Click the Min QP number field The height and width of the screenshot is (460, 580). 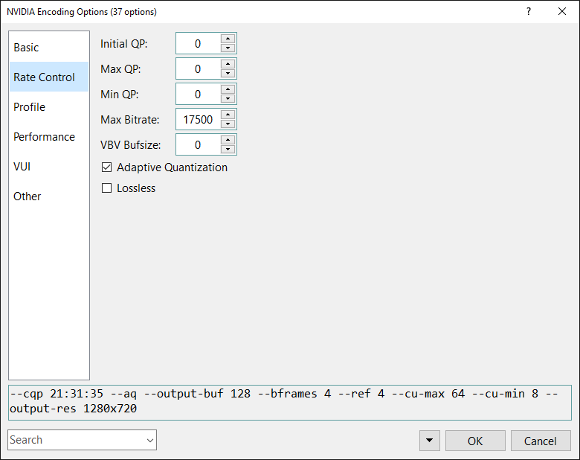click(199, 94)
